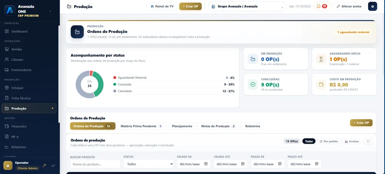Switch to Metas de Produção tab

[x=219, y=126]
